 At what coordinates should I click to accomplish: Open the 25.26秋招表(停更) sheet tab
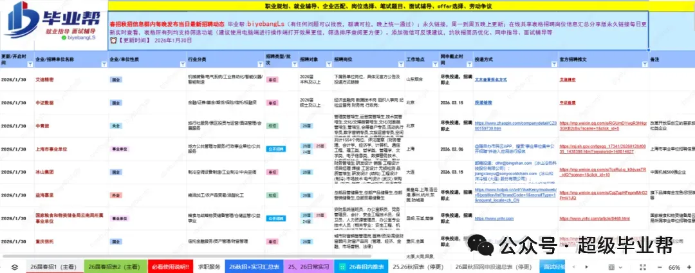pyautogui.click(x=418, y=267)
